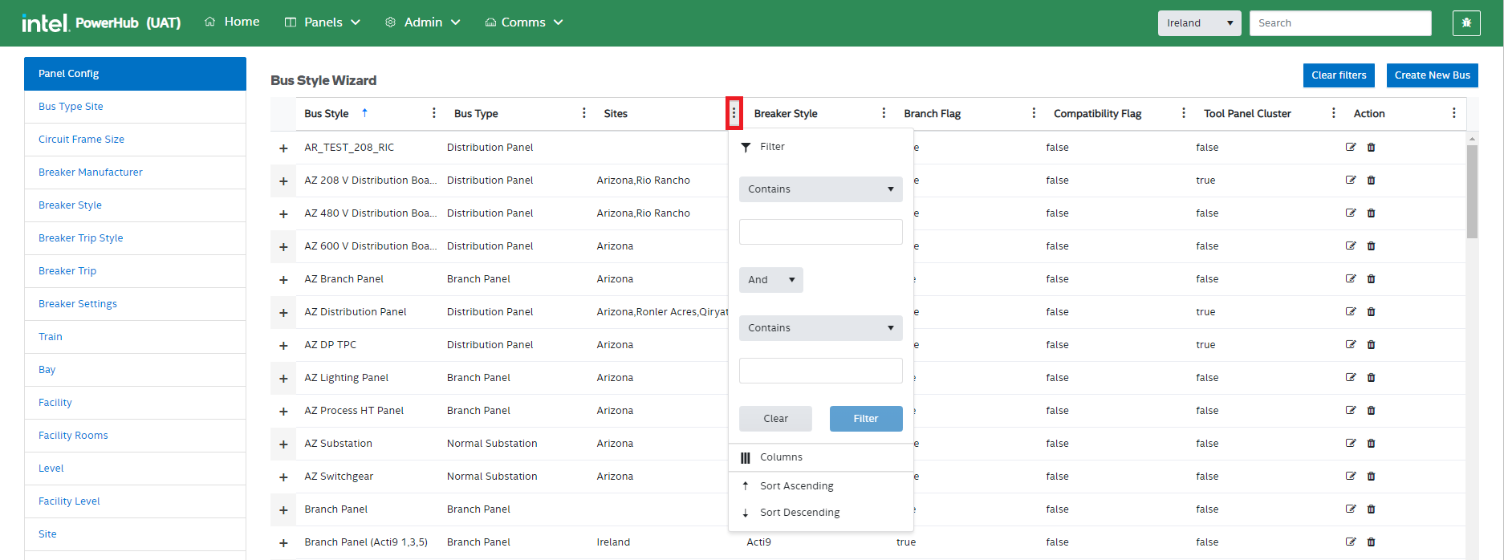Open Breaker Trip Style sidebar link
Viewport: 1504px width, 560px height.
tap(81, 238)
